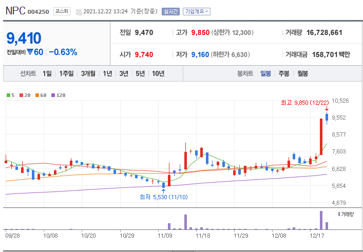Click the tallest volume bar near 12/17
The width and height of the screenshot is (363, 252).
(321, 220)
